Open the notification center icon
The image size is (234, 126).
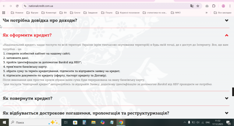(229, 123)
